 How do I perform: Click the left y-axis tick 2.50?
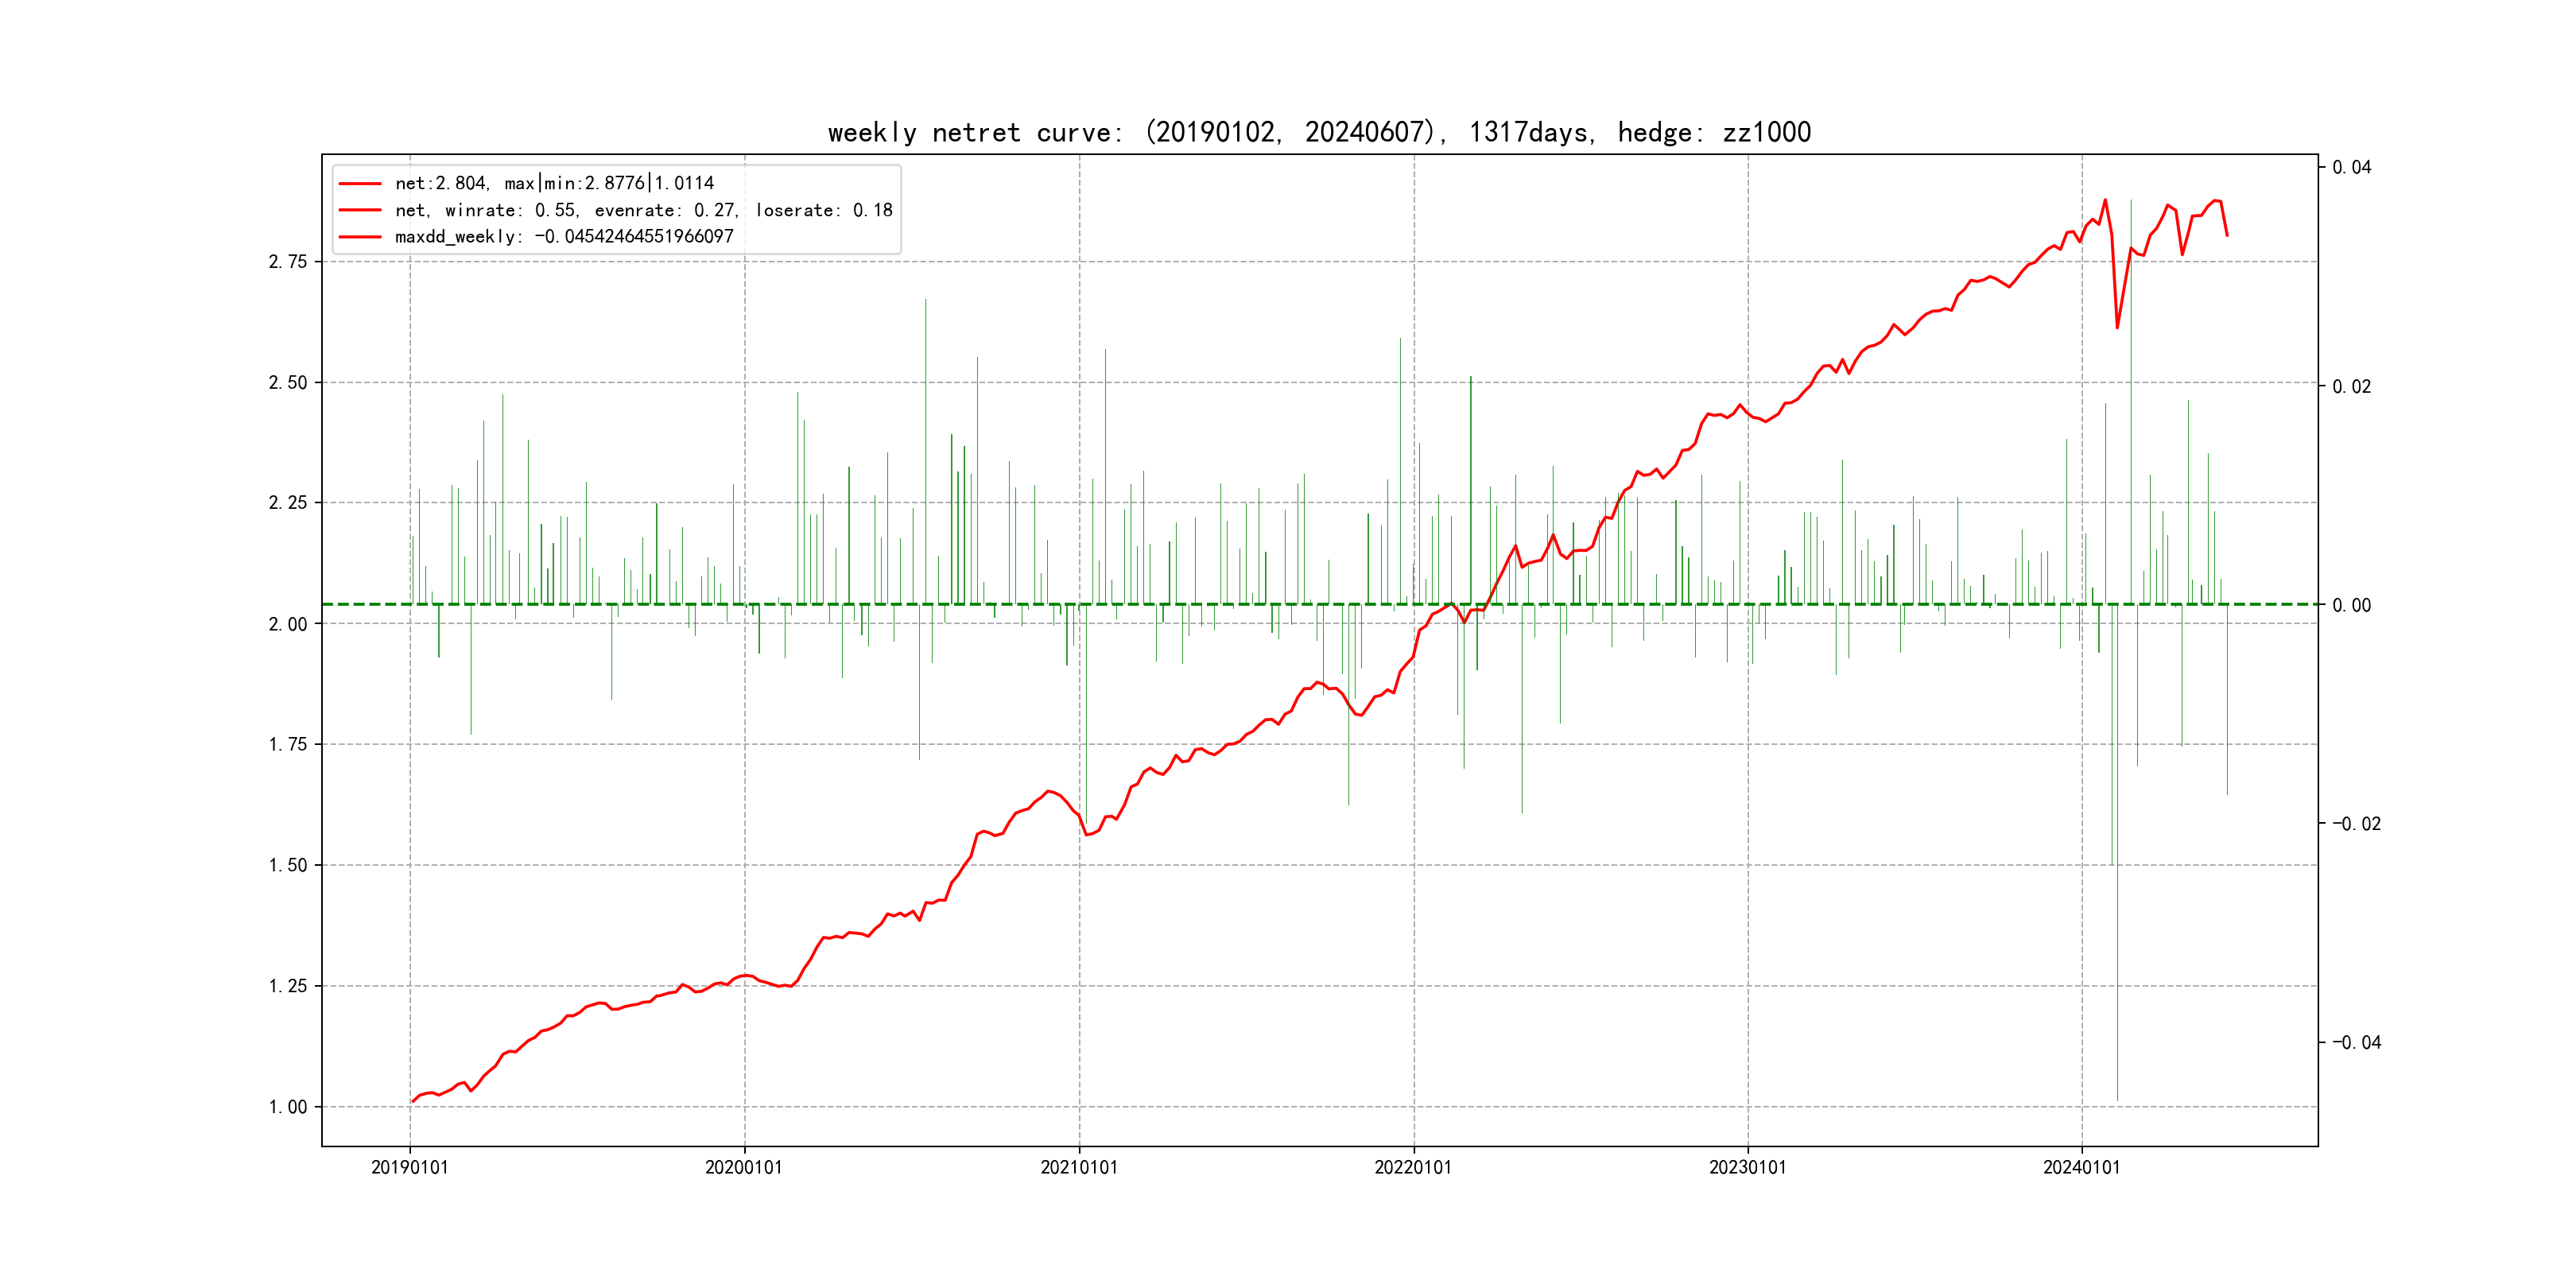point(288,383)
